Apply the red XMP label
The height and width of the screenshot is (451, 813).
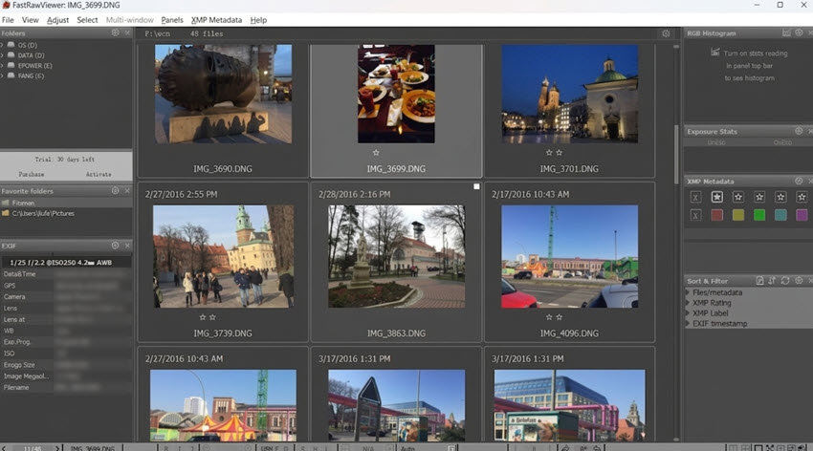(x=717, y=215)
